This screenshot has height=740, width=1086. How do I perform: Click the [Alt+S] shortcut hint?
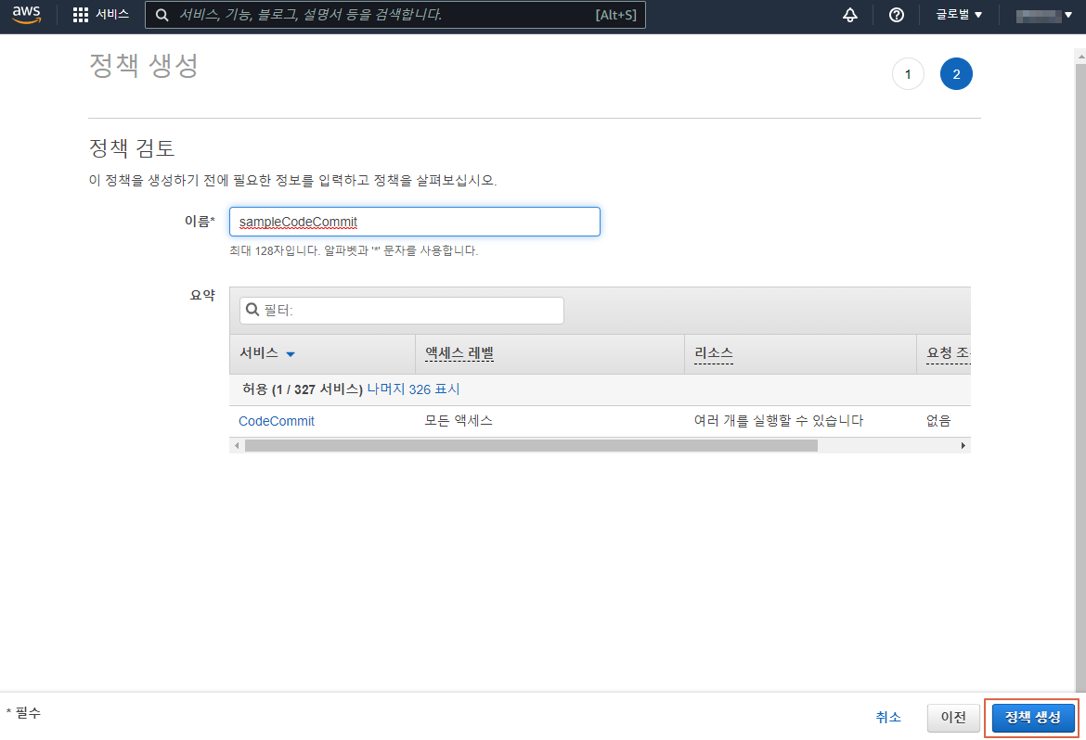pos(615,15)
